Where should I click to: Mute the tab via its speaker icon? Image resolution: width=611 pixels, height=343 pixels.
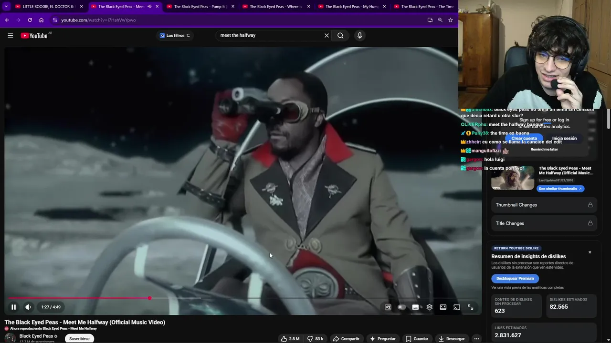[x=149, y=7]
